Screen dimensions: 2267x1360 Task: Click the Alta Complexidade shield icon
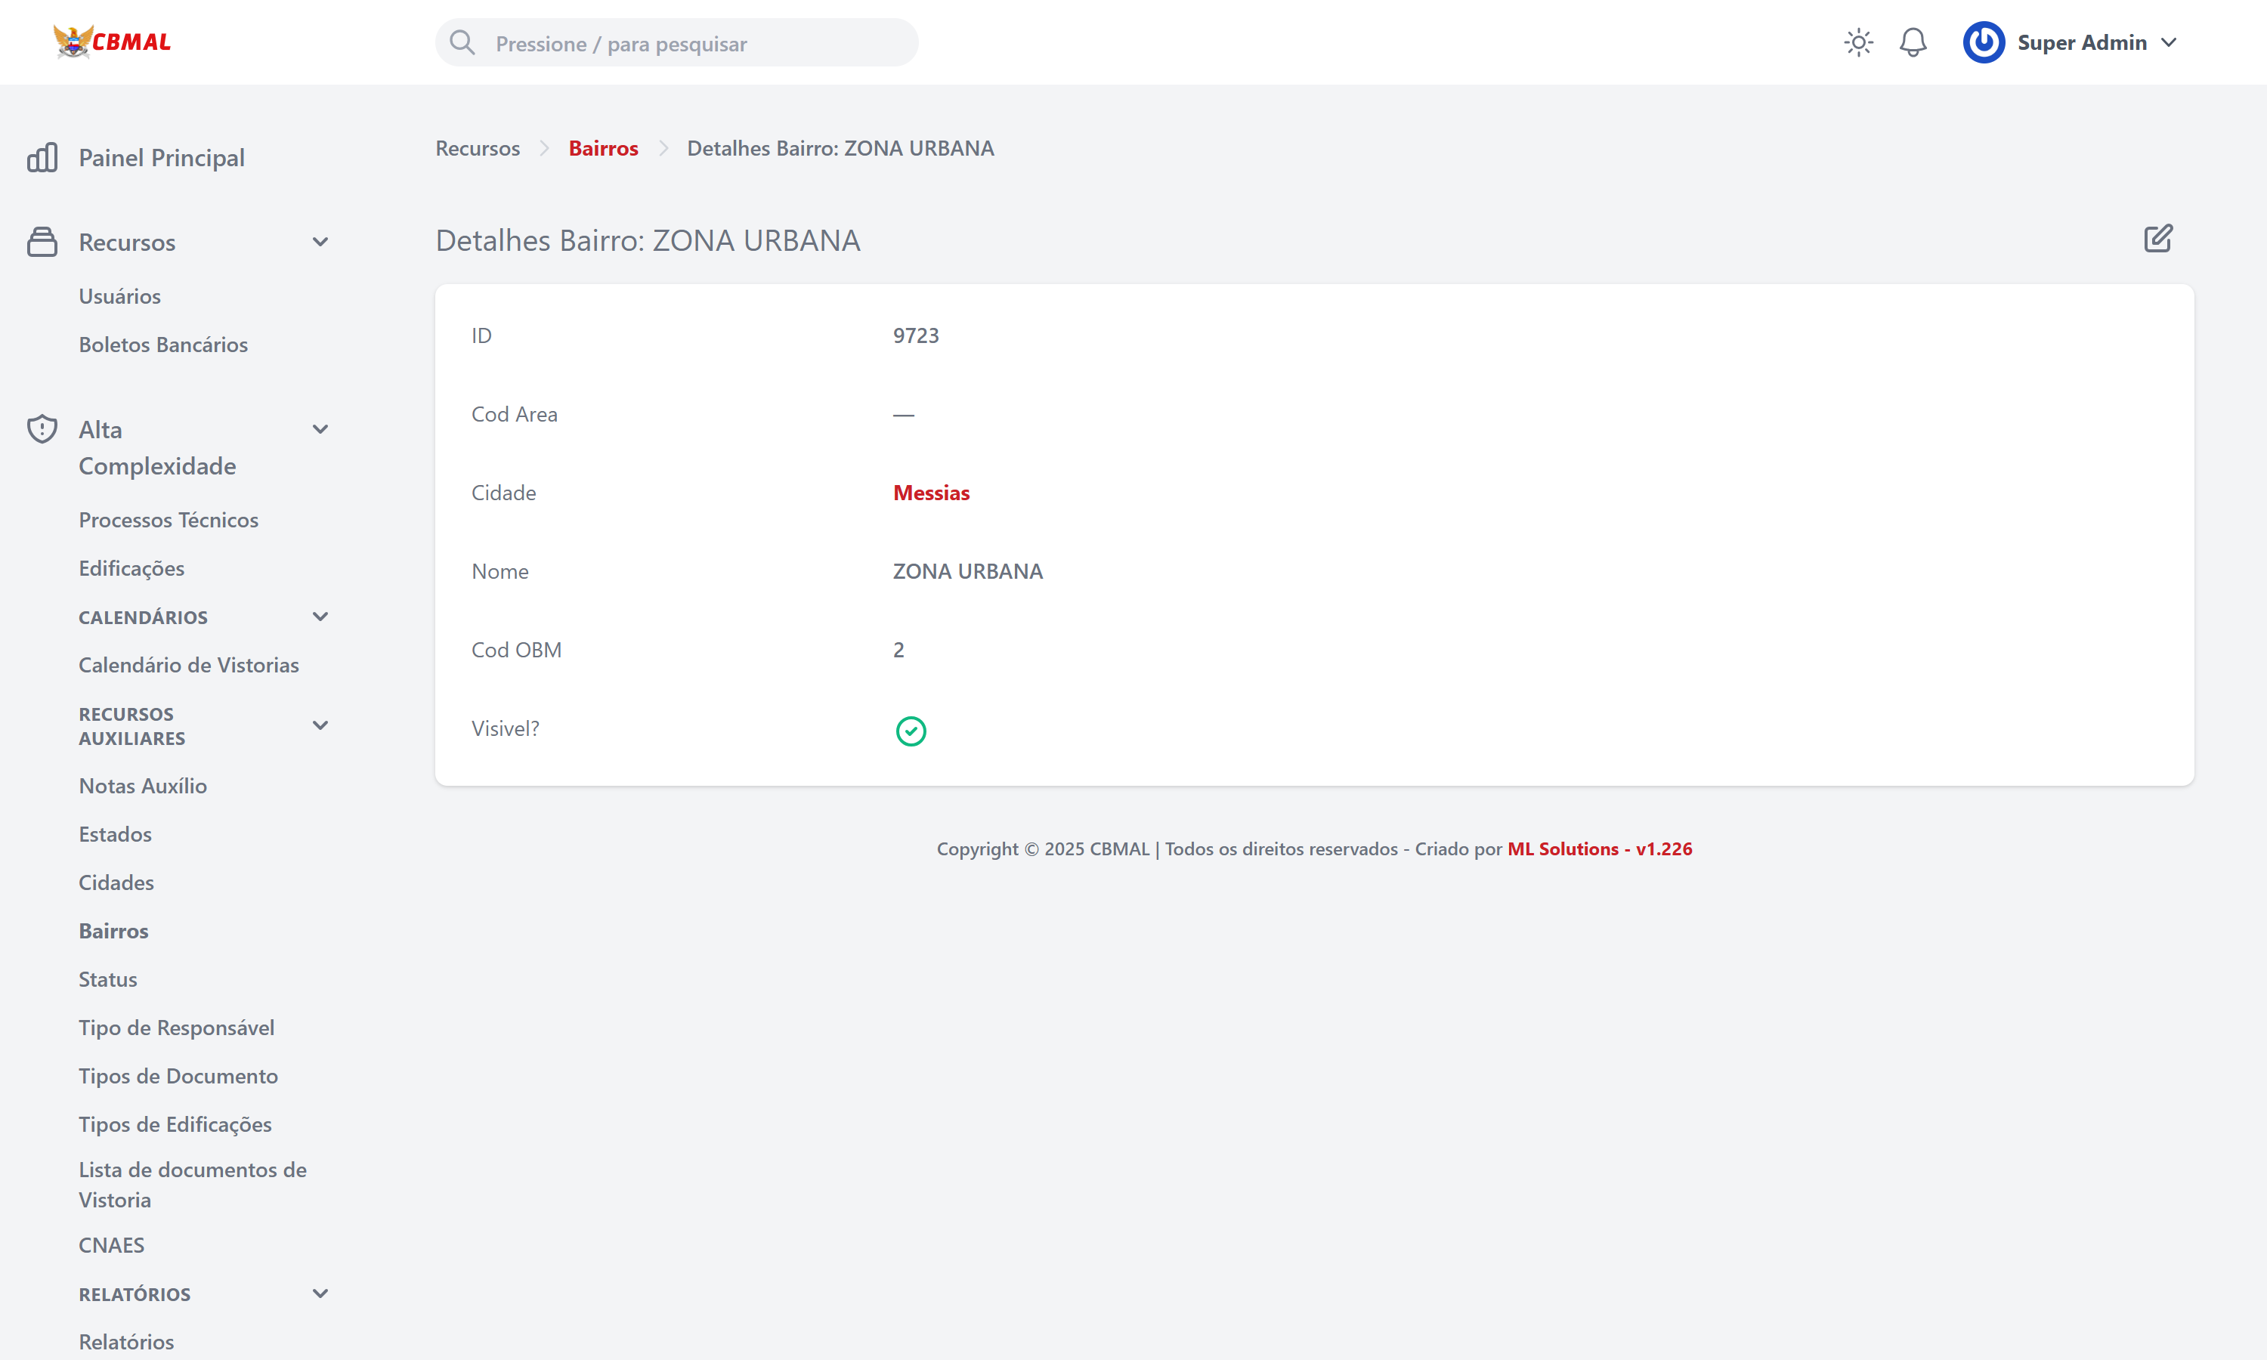point(42,429)
